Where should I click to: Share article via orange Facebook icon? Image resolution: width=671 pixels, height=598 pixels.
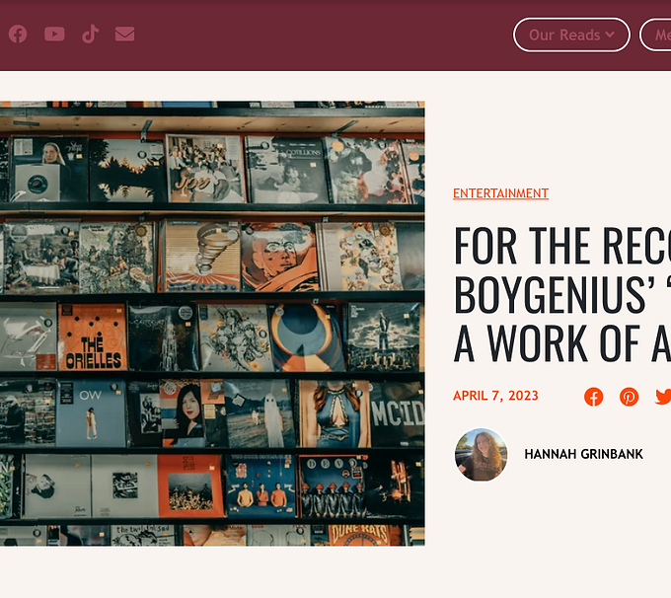click(594, 397)
